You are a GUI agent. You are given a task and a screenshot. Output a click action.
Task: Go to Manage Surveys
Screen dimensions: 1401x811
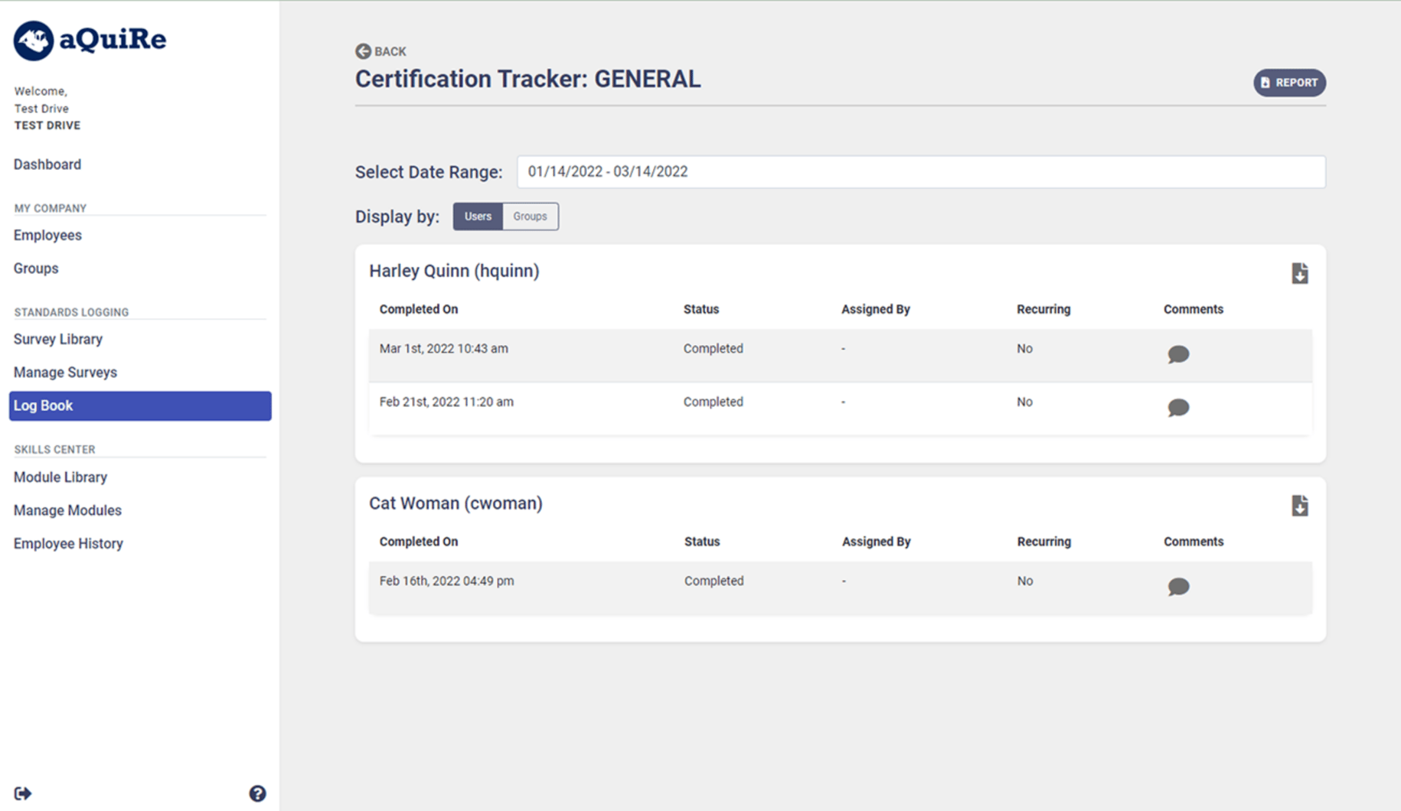point(65,372)
